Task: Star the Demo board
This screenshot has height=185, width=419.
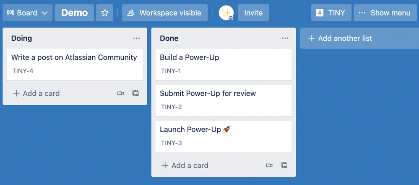Action: (105, 13)
